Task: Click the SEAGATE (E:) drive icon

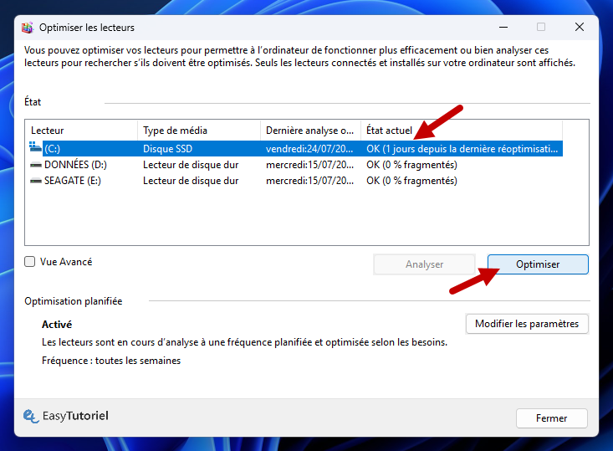Action: (x=36, y=181)
